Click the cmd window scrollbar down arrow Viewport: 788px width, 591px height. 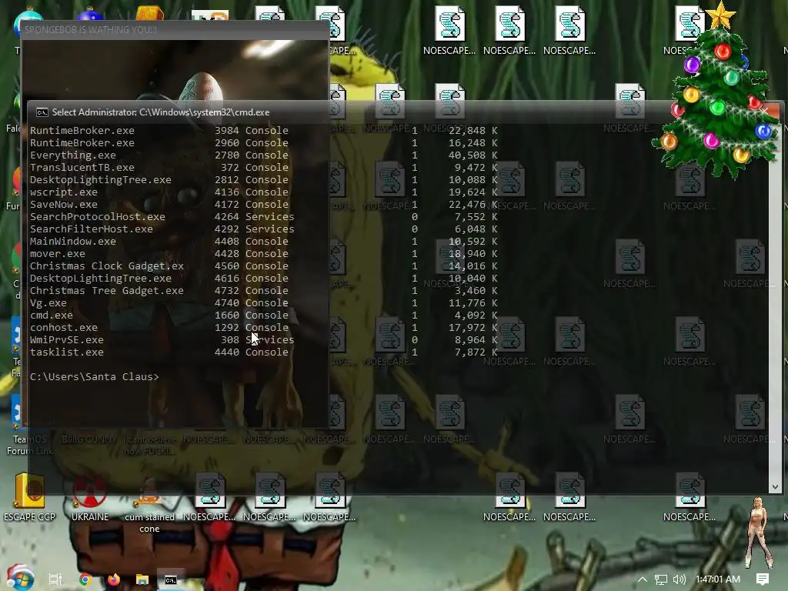coord(774,486)
